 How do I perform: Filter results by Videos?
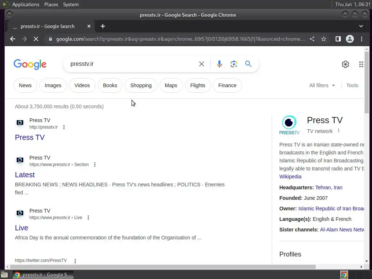pyautogui.click(x=82, y=85)
